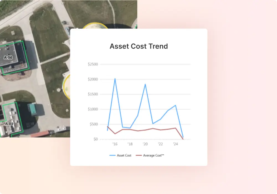
Task: Click the $1000 y-axis label
Action: (93, 109)
